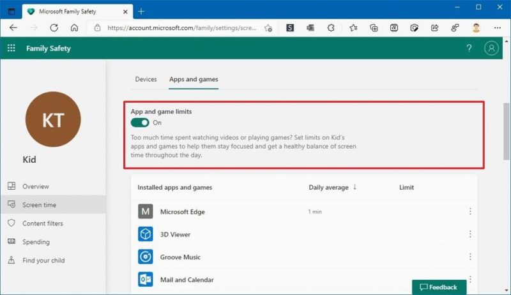Click the Family Safety header link
Screen dimensions: 511x295
[x=49, y=49]
